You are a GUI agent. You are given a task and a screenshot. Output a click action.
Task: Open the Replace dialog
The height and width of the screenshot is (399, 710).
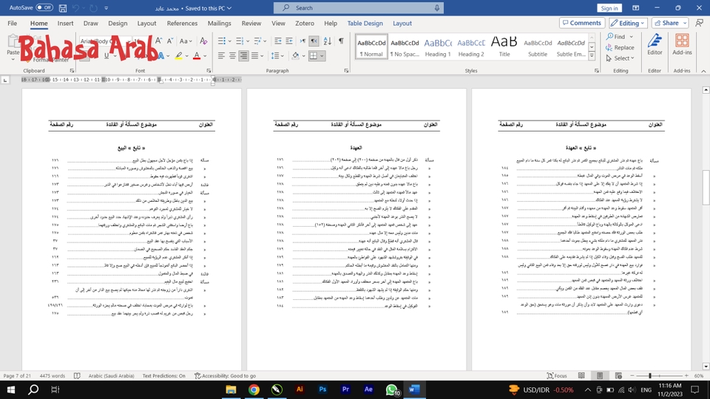(x=620, y=47)
